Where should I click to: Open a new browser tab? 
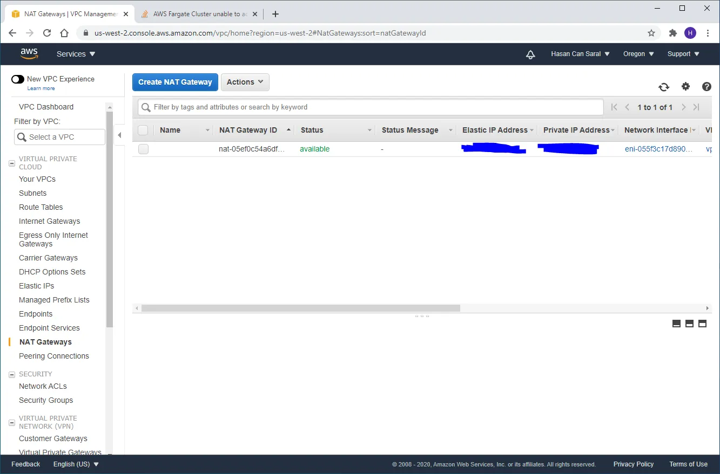pyautogui.click(x=275, y=14)
